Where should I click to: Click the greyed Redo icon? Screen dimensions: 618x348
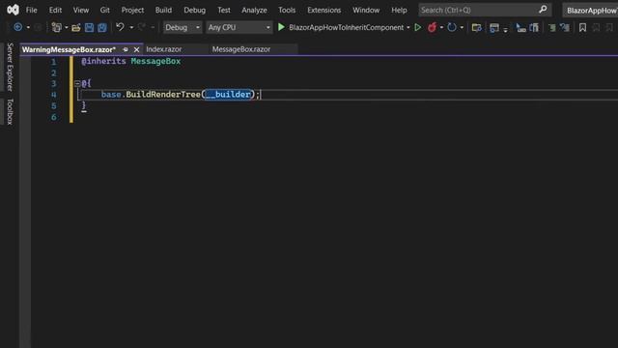[x=142, y=27]
